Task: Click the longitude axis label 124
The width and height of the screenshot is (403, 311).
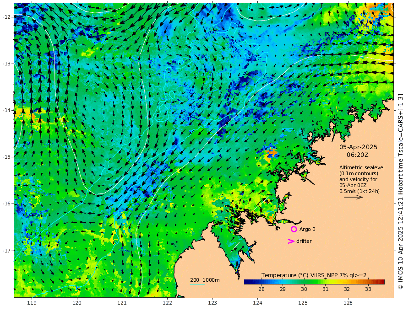Action: click(257, 303)
